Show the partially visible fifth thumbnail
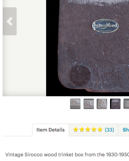Image resolution: width=129 pixels, height=161 pixels. pos(126,104)
